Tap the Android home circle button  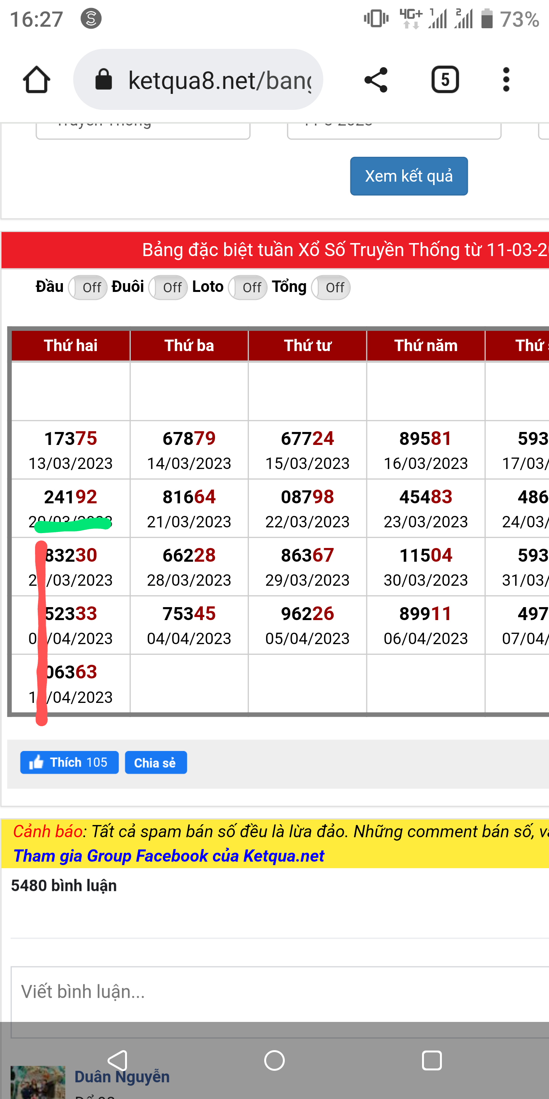[274, 1060]
